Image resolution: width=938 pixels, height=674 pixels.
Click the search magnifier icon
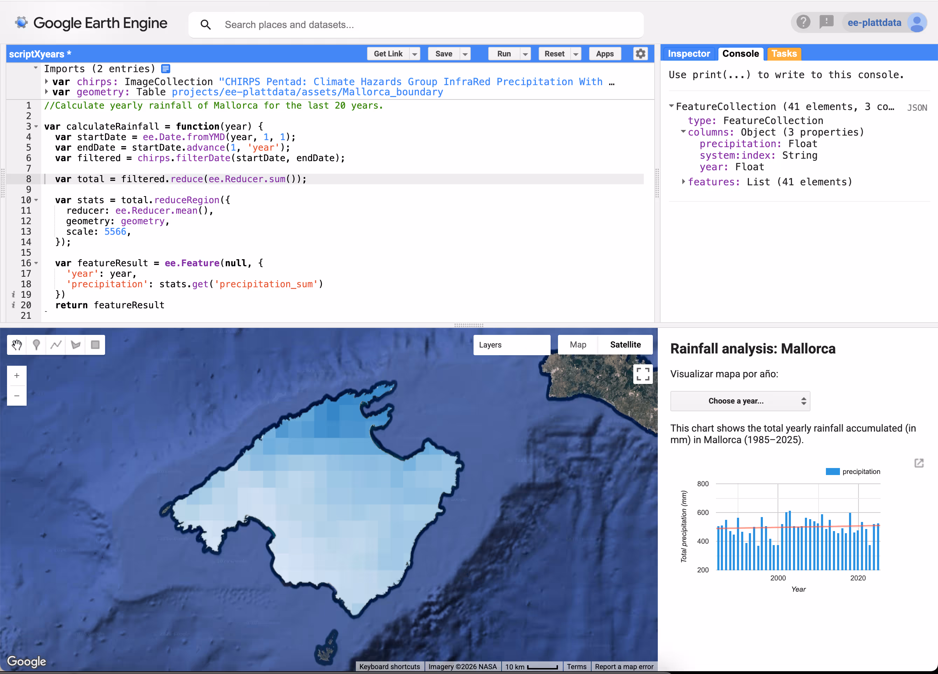click(x=206, y=25)
